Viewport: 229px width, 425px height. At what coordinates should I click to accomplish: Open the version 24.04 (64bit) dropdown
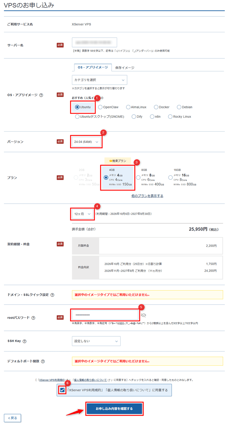pos(86,142)
